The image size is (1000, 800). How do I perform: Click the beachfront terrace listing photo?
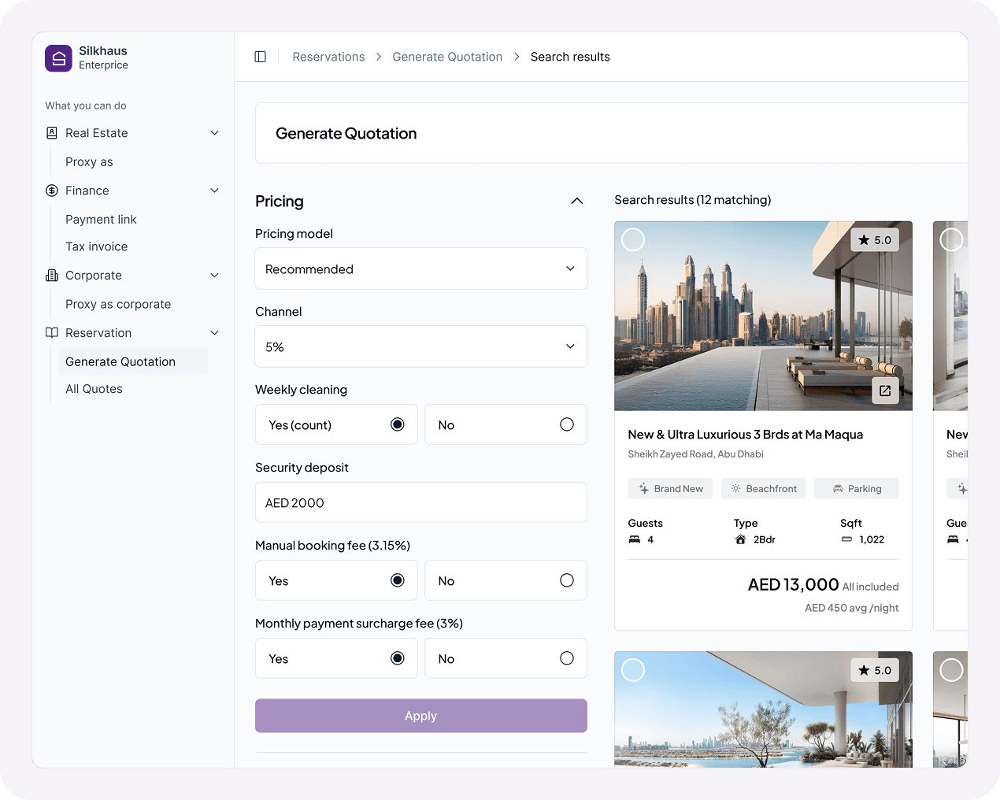click(x=763, y=709)
